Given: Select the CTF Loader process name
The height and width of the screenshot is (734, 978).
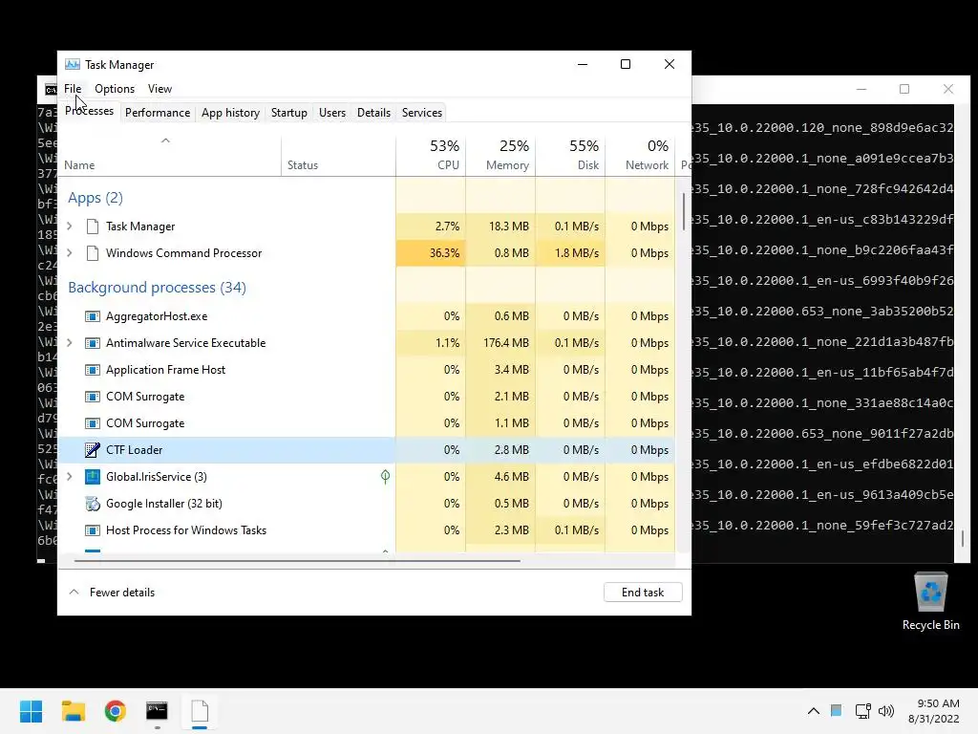Looking at the screenshot, I should click(x=134, y=450).
